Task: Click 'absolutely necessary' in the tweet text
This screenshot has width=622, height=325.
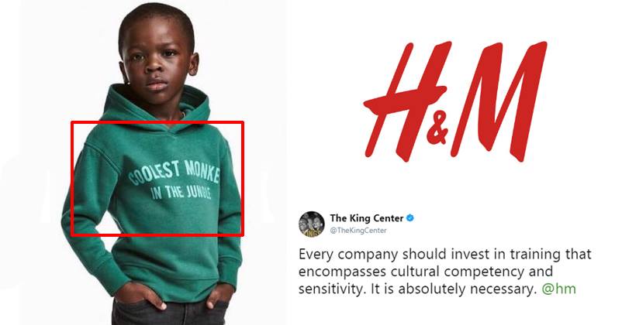Action: (467, 289)
